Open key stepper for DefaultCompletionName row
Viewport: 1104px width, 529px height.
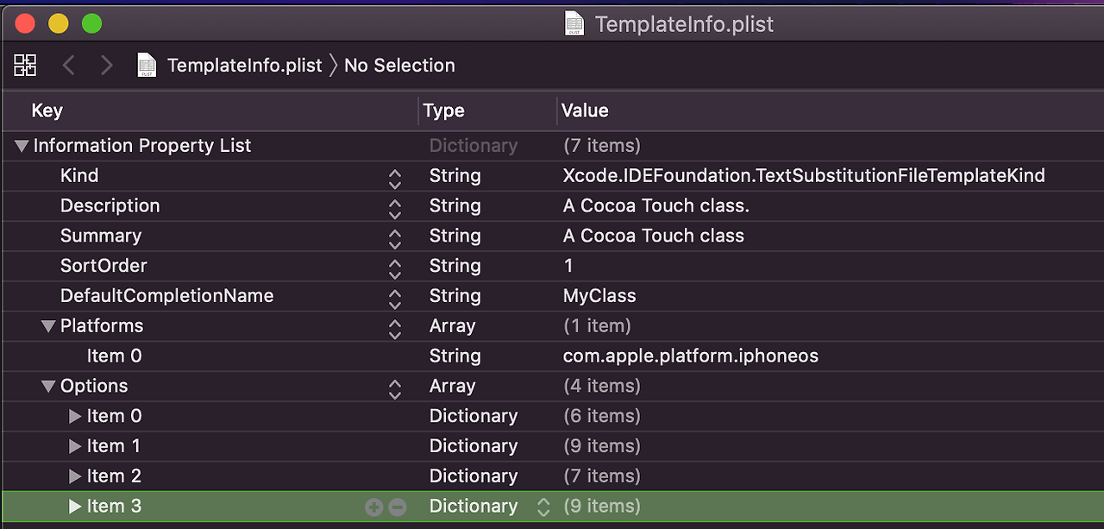coord(395,299)
